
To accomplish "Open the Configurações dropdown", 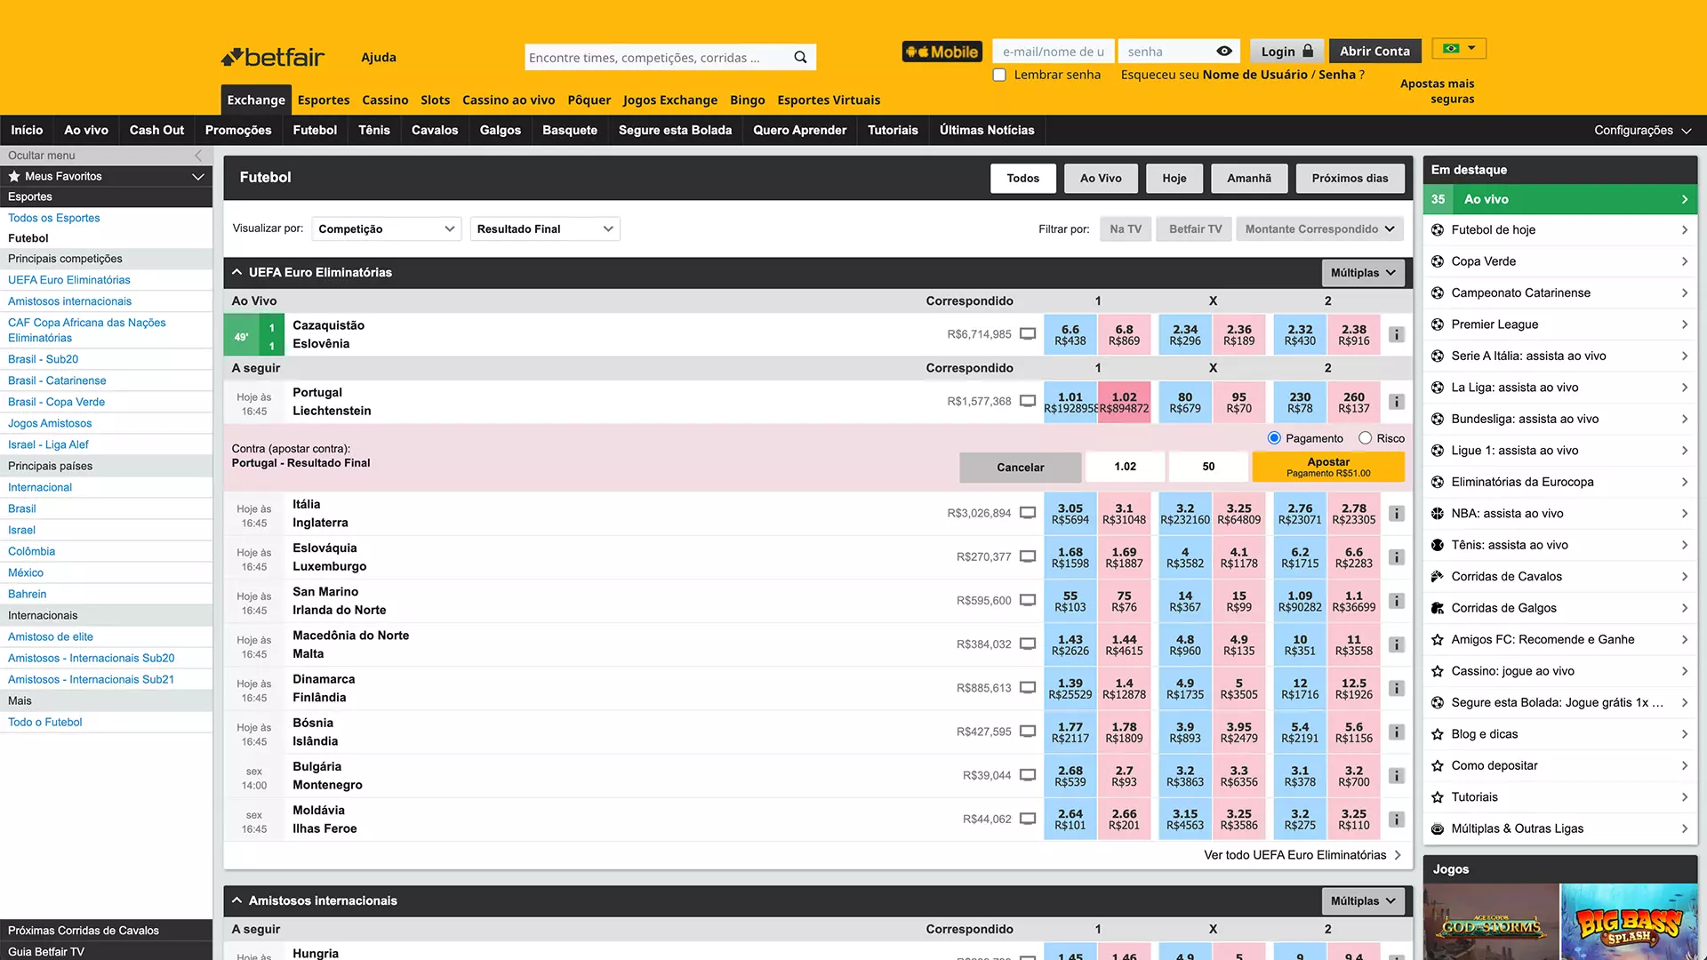I will 1642,130.
